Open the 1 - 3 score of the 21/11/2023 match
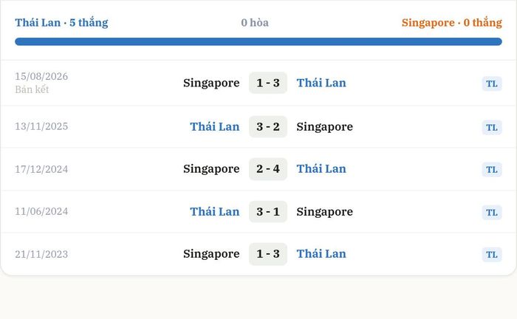 [x=268, y=254]
